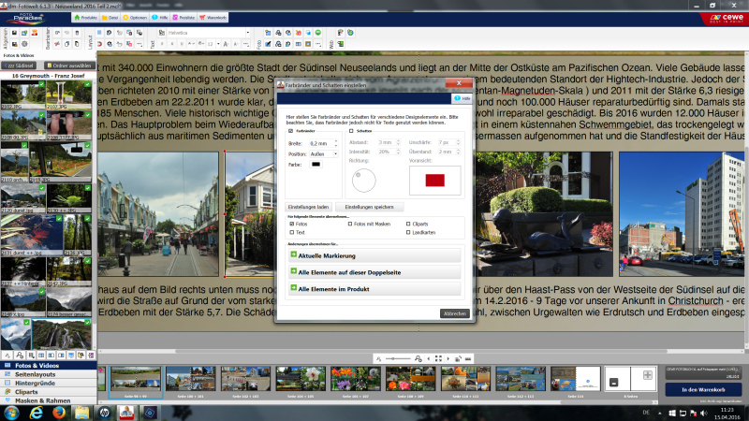
Task: Open the Hilfe help icon in dialog
Action: click(458, 97)
